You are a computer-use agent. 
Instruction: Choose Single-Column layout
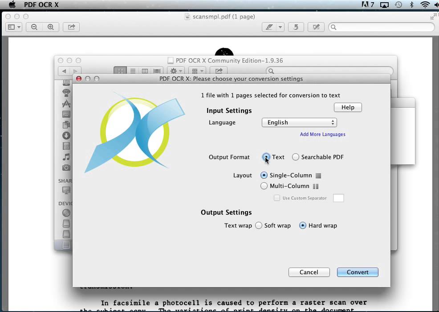coord(264,175)
